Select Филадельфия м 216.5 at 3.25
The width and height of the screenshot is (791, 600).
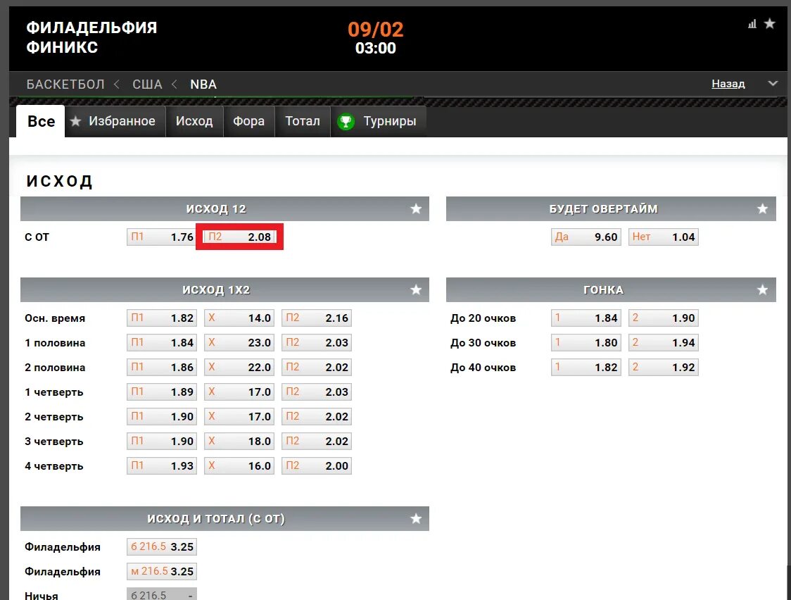point(161,572)
